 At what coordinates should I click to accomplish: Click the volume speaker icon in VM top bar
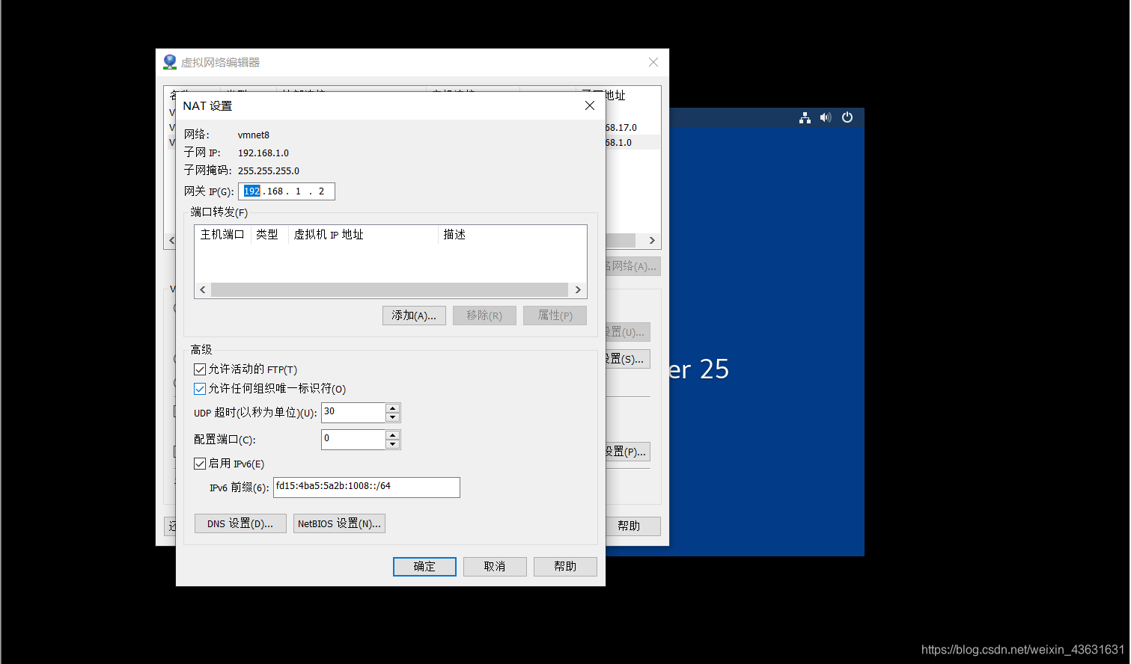tap(826, 117)
